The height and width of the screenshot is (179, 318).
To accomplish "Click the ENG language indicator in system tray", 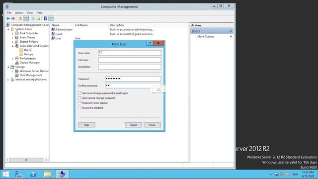I will point(296,175).
